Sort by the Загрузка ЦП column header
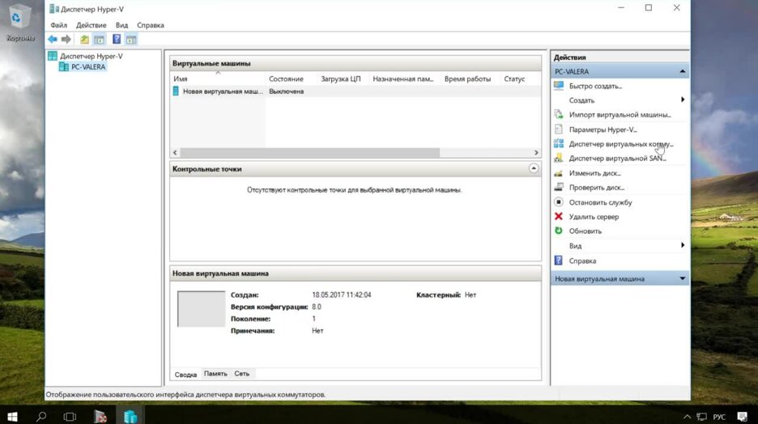Image resolution: width=758 pixels, height=424 pixels. pyautogui.click(x=343, y=78)
